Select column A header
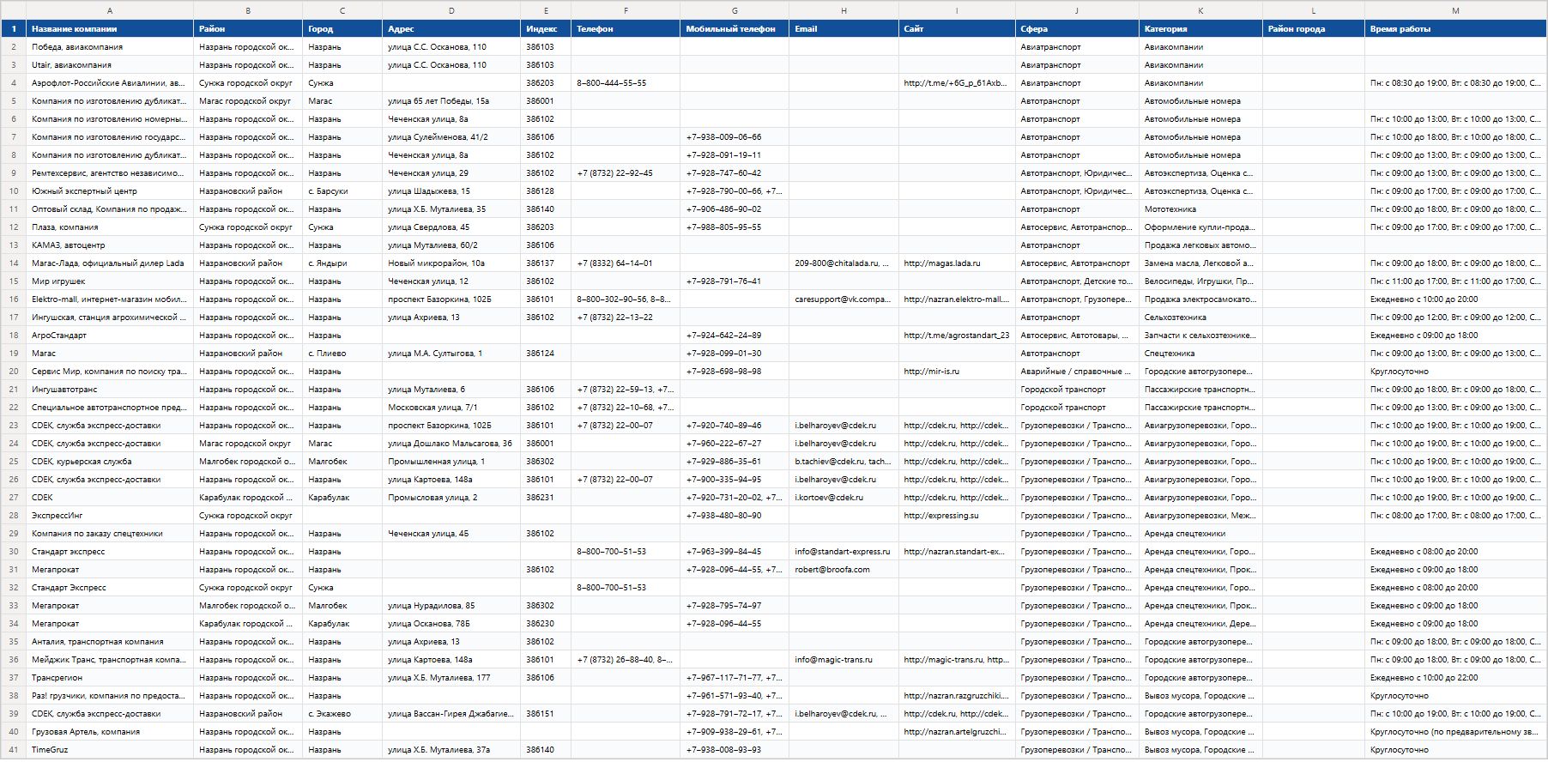The height and width of the screenshot is (774, 1548). click(x=110, y=10)
